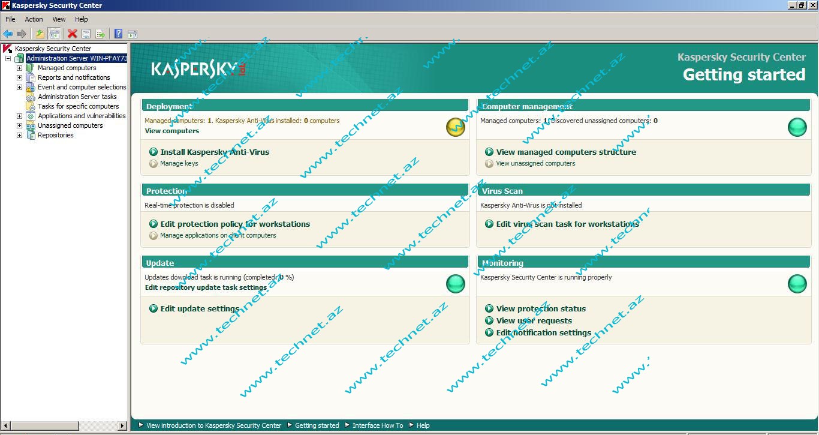Toggle the Show/Hide Console Tree button
This screenshot has height=435, width=819.
(55, 34)
